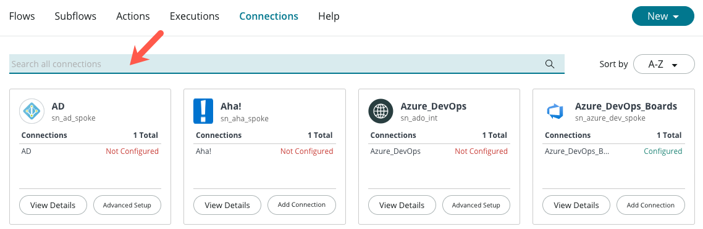The height and width of the screenshot is (229, 703).
Task: Click Not Configured status in AD card
Action: pos(132,151)
